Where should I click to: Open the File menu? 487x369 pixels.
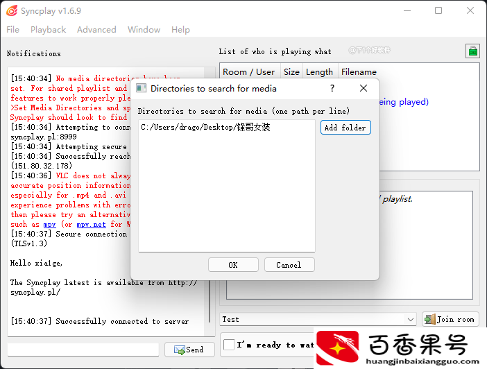(12, 30)
